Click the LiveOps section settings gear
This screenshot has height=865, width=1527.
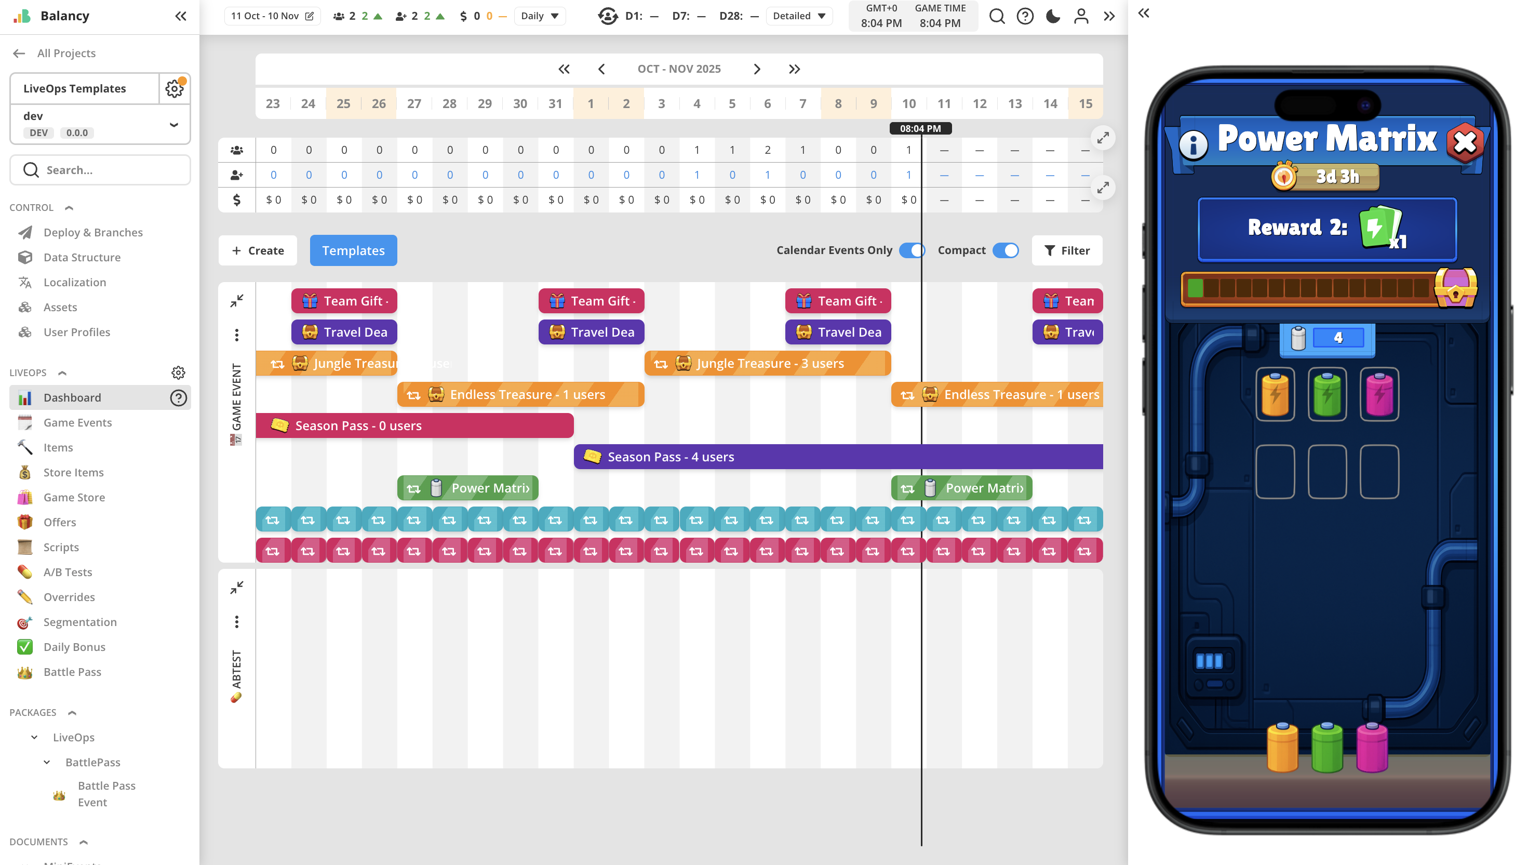(178, 372)
